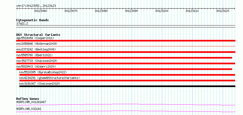Click red bar under nsv5519395
The width and height of the screenshot is (243, 115).
(x=127, y=75)
